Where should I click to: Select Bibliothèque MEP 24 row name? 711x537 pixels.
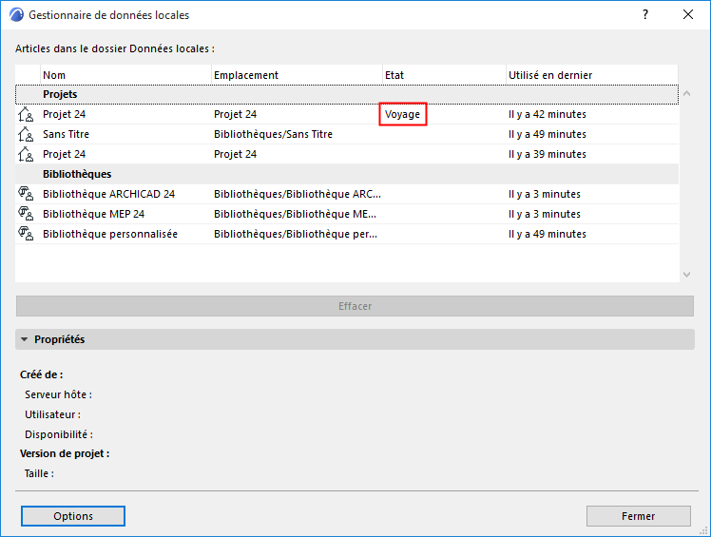tap(93, 214)
